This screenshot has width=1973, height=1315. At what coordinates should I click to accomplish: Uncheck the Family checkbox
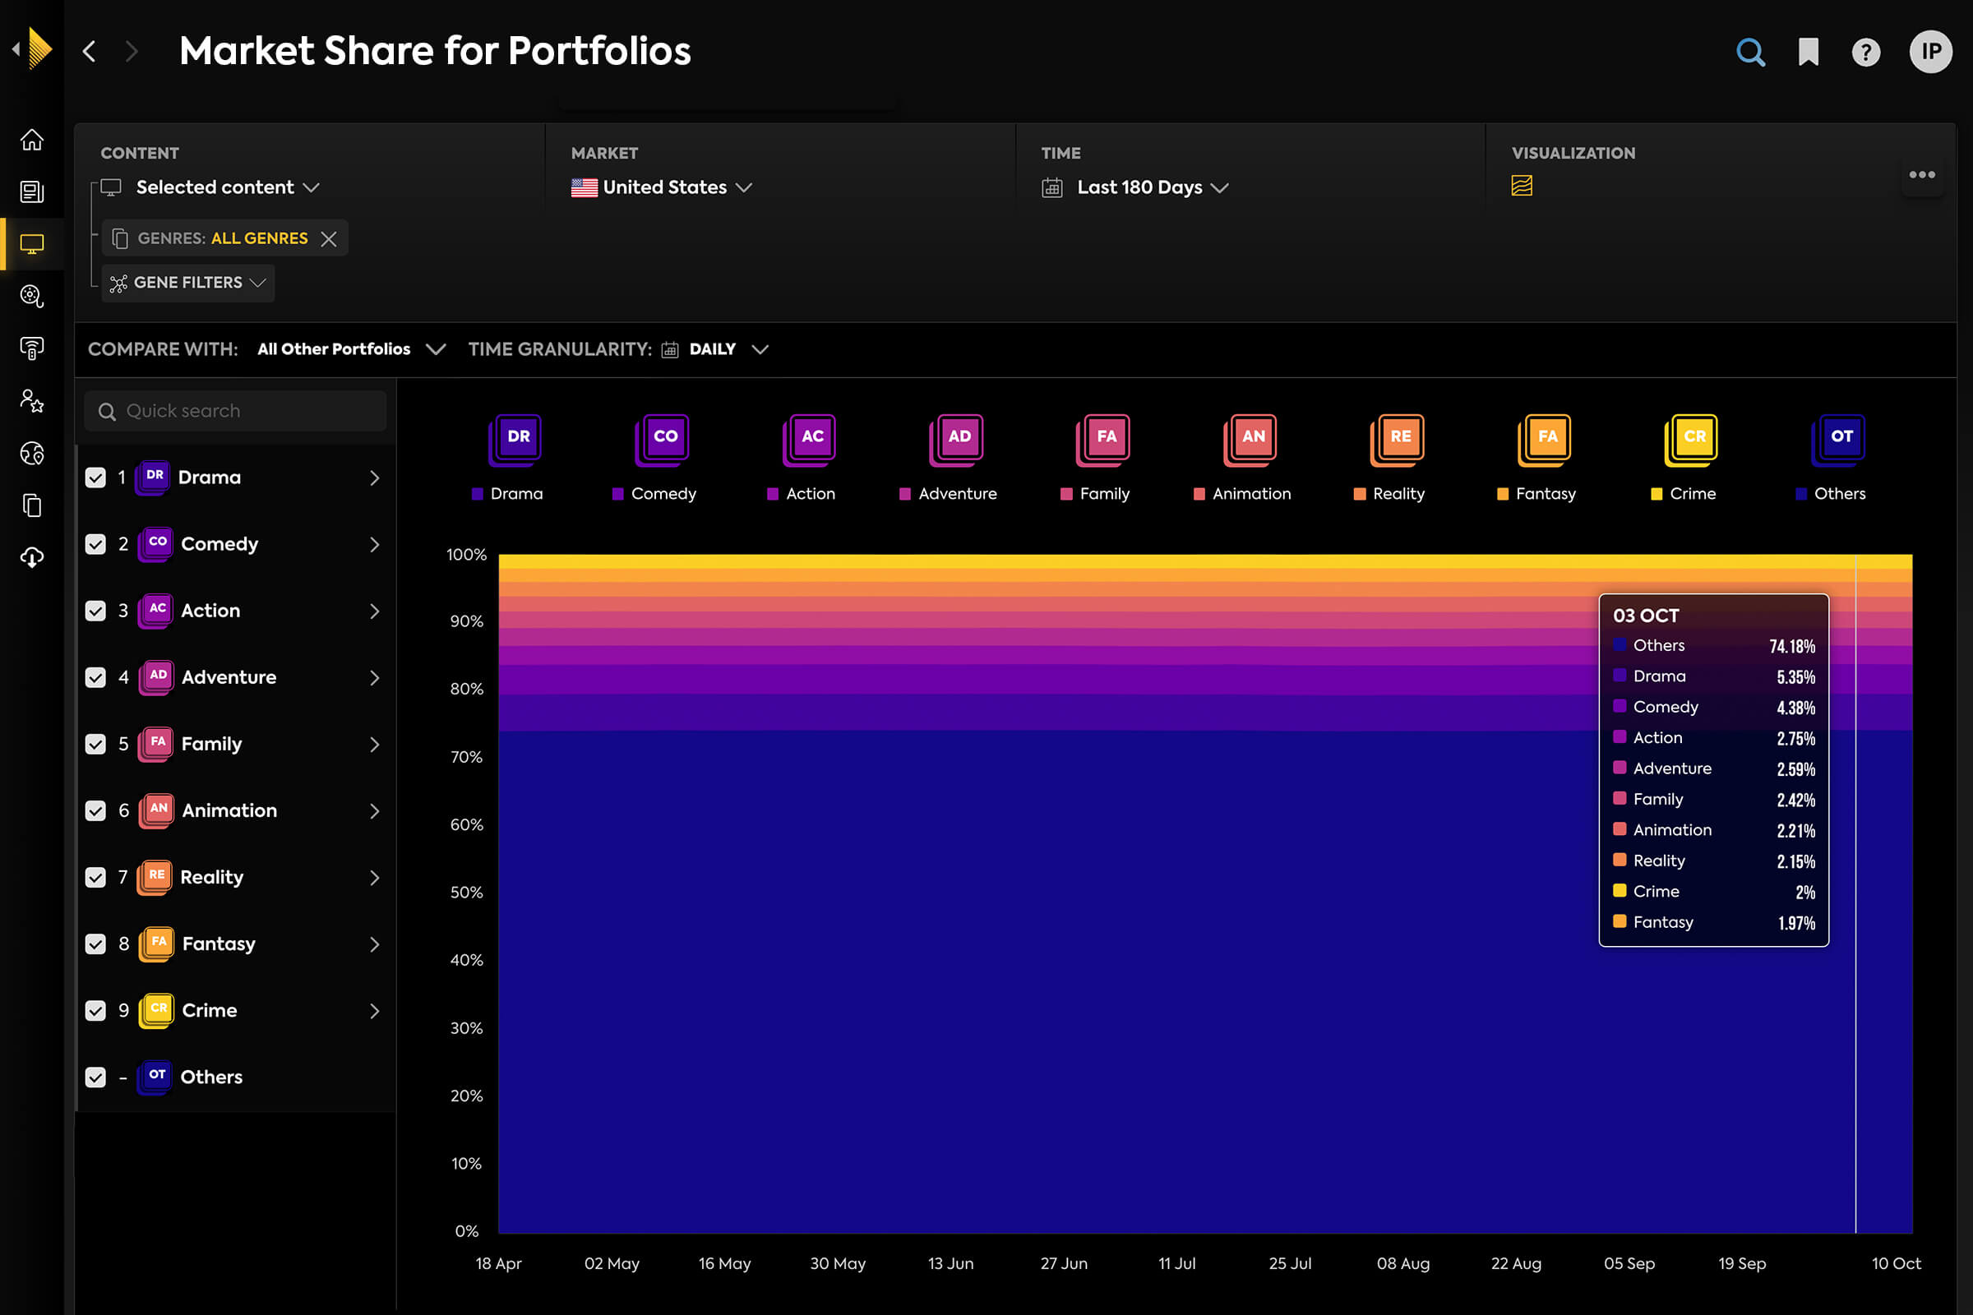pyautogui.click(x=95, y=744)
